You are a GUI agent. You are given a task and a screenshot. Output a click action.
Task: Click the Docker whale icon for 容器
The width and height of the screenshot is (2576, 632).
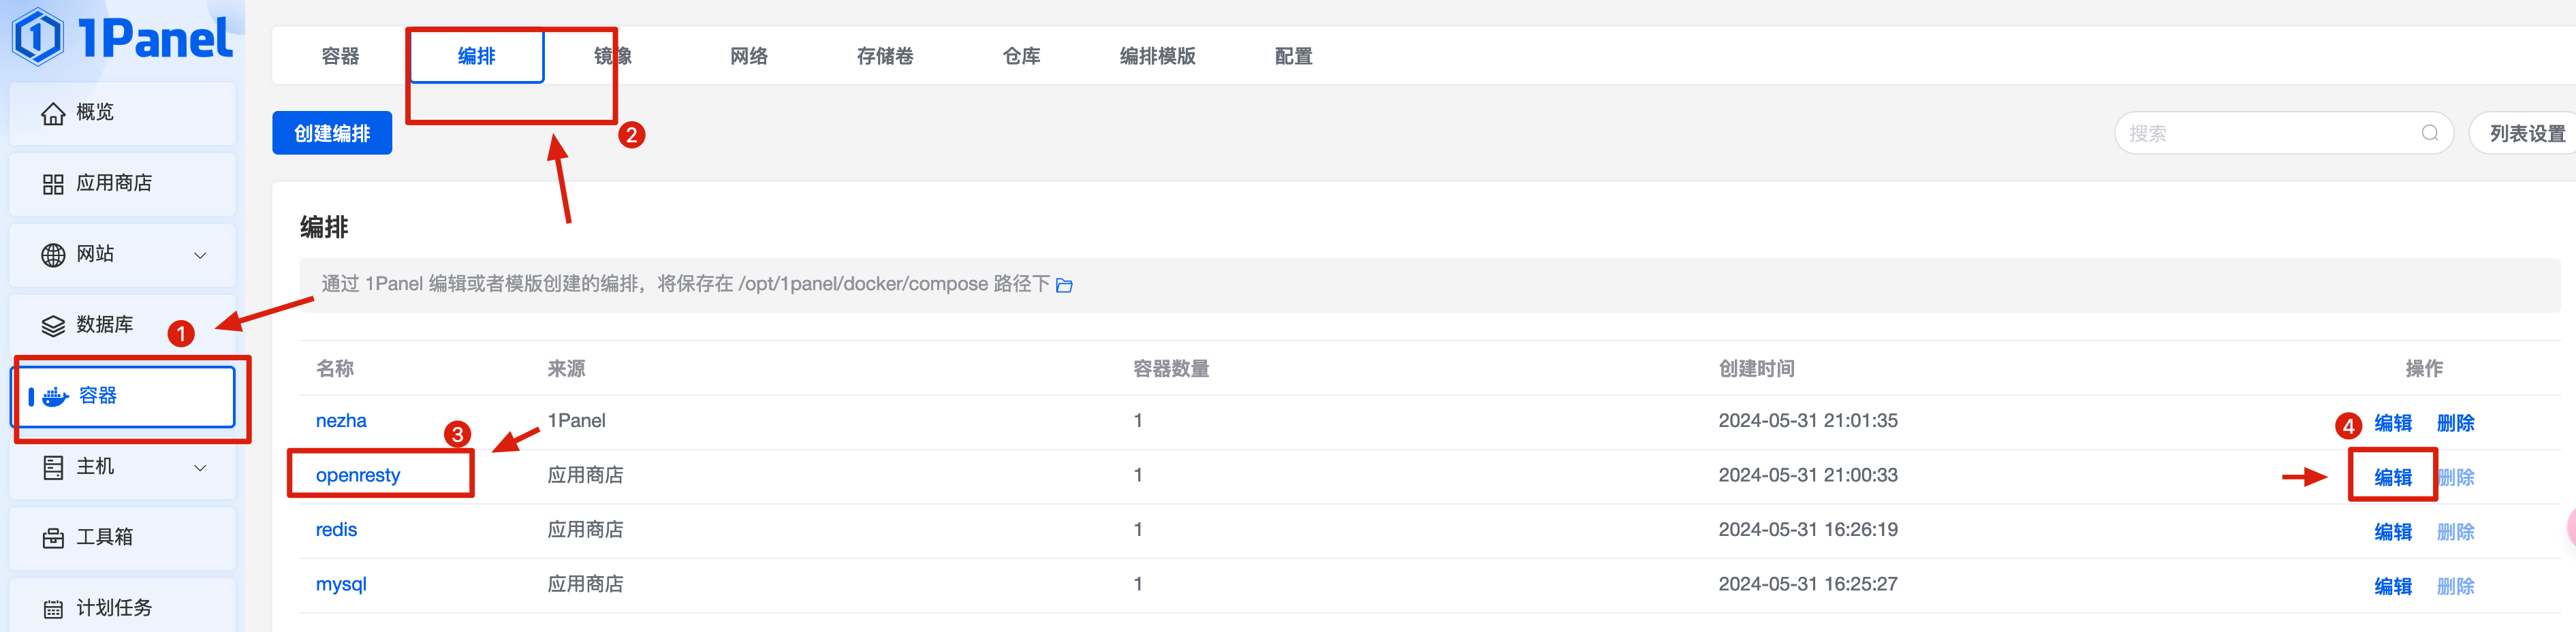(55, 397)
